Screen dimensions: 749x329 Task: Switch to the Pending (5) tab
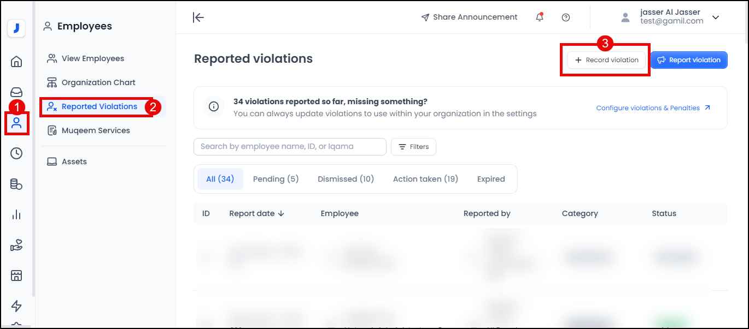[276, 179]
